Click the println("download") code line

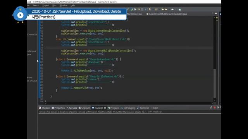pyautogui.click(x=82, y=62)
